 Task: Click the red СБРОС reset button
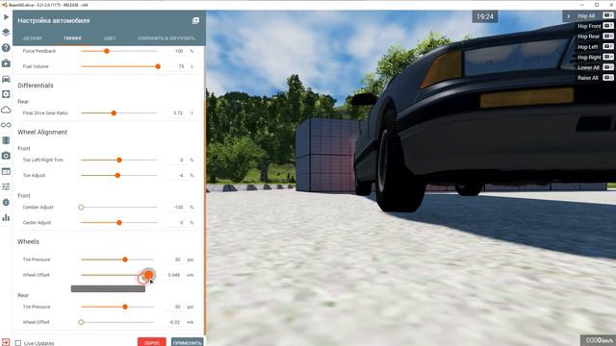[x=152, y=342]
